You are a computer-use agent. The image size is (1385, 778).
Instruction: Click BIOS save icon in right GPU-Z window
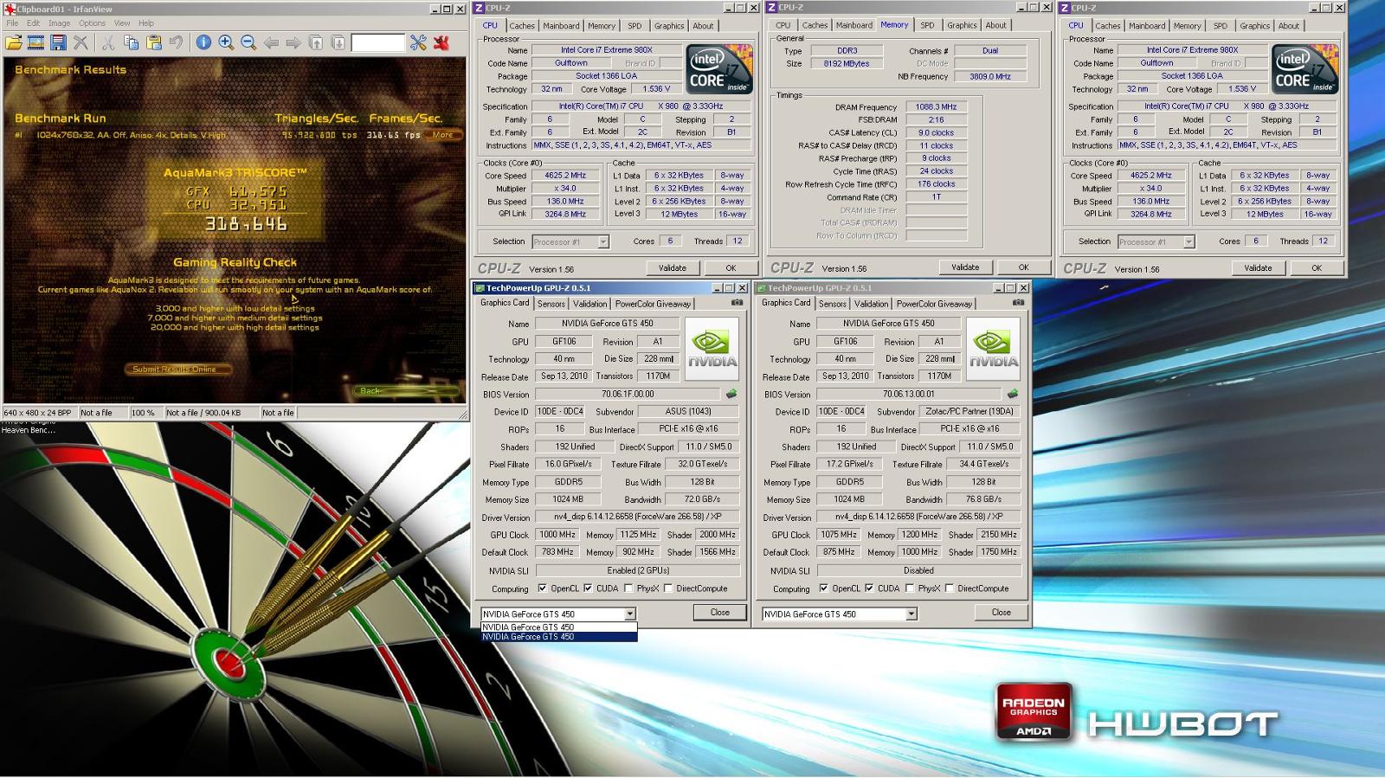1013,394
